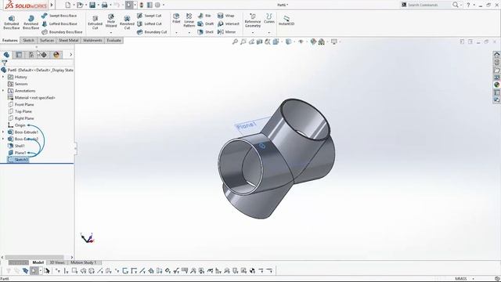Open the Hole Wizard tool

[x=111, y=21]
